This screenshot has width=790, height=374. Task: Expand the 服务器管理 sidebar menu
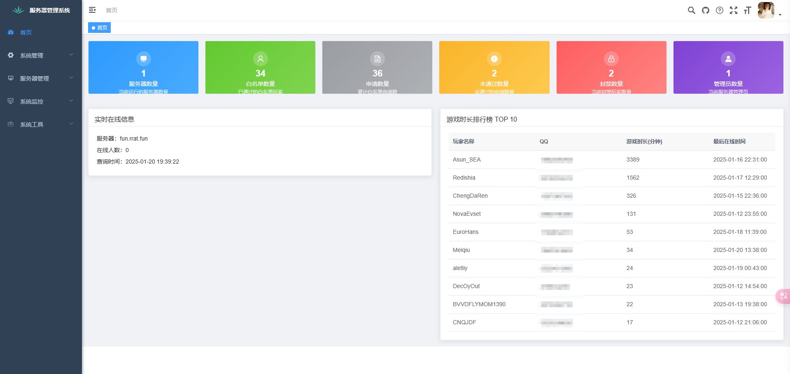[x=41, y=78]
